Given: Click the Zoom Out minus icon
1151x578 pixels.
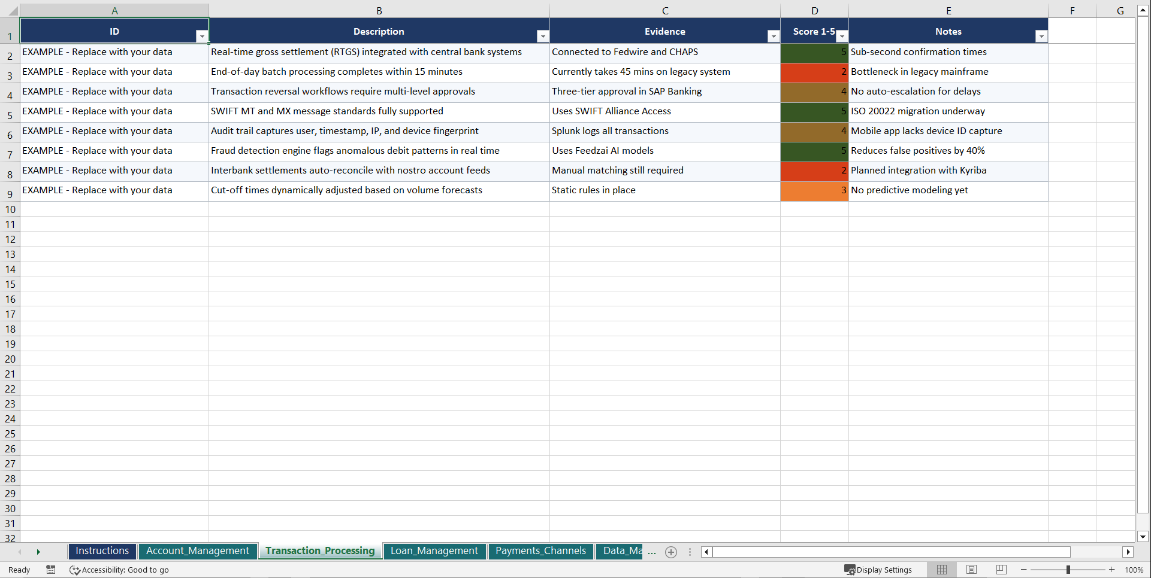Looking at the screenshot, I should pos(1023,570).
